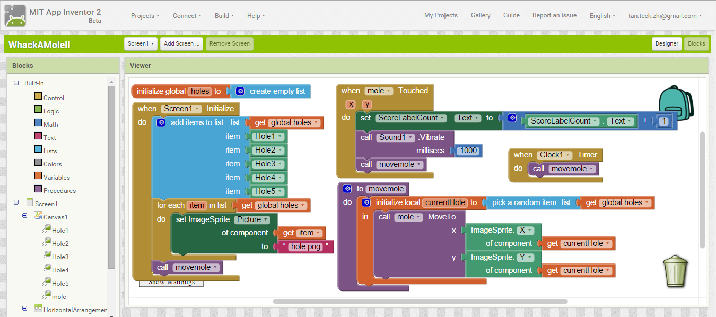Click the Screen1 component icon in tree
The image size is (716, 317).
(x=30, y=202)
